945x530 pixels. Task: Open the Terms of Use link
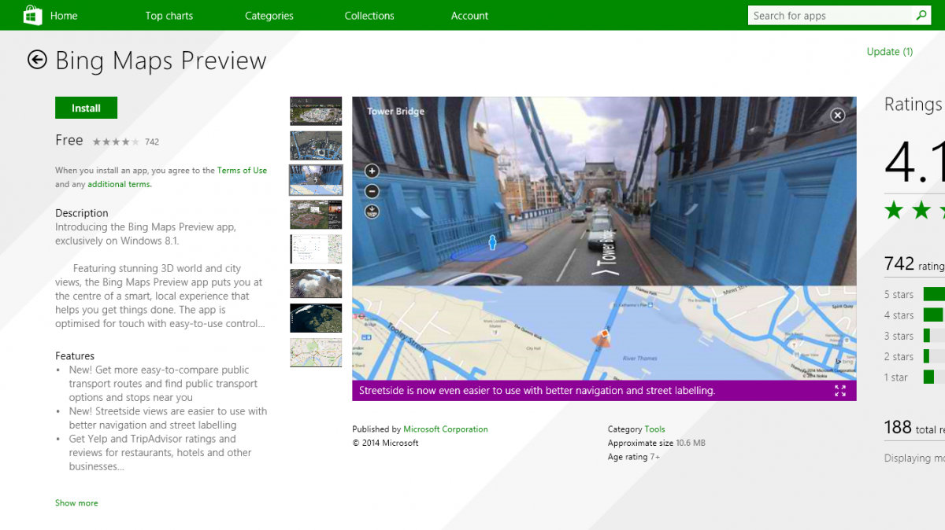tap(242, 171)
